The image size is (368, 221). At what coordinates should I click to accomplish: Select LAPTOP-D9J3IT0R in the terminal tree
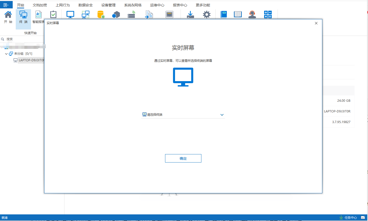click(x=31, y=60)
